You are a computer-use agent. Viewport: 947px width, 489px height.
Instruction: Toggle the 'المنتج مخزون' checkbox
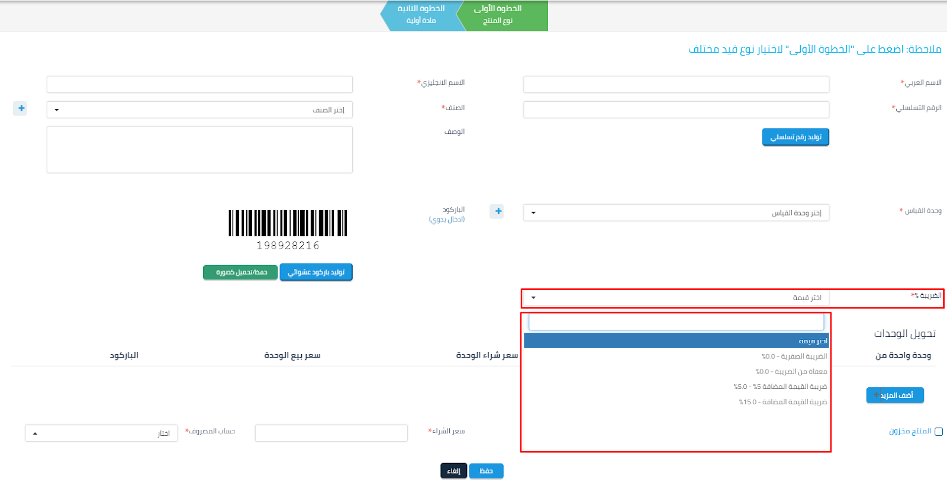[938, 432]
